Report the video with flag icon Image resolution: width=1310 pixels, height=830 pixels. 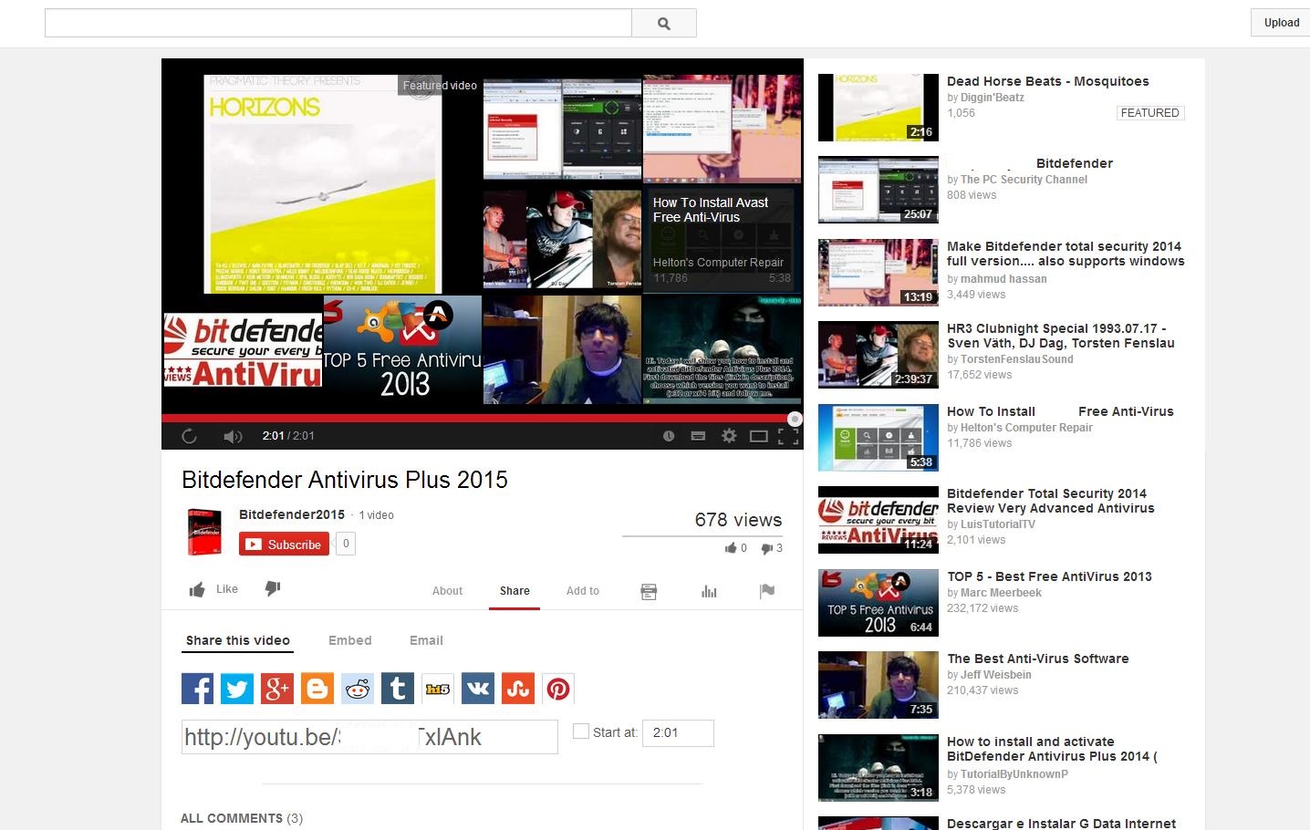coord(767,591)
